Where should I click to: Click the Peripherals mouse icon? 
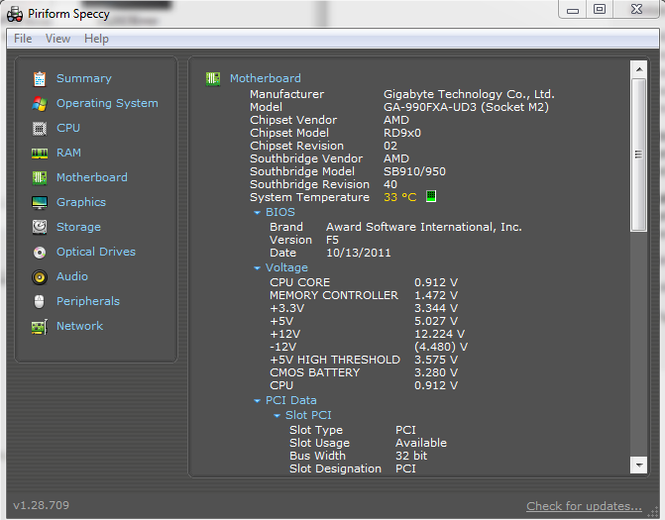click(x=39, y=302)
